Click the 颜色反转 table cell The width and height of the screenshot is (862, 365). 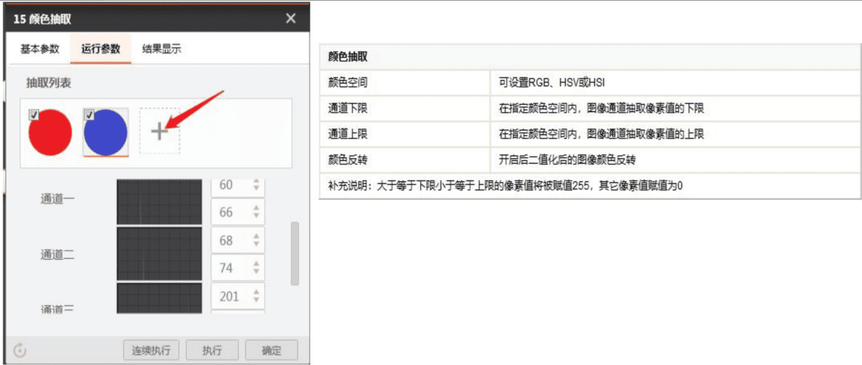tap(405, 160)
